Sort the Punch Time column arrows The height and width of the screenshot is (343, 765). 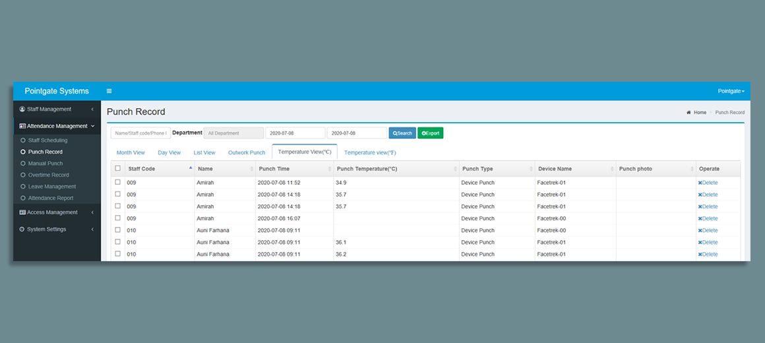[330, 169]
